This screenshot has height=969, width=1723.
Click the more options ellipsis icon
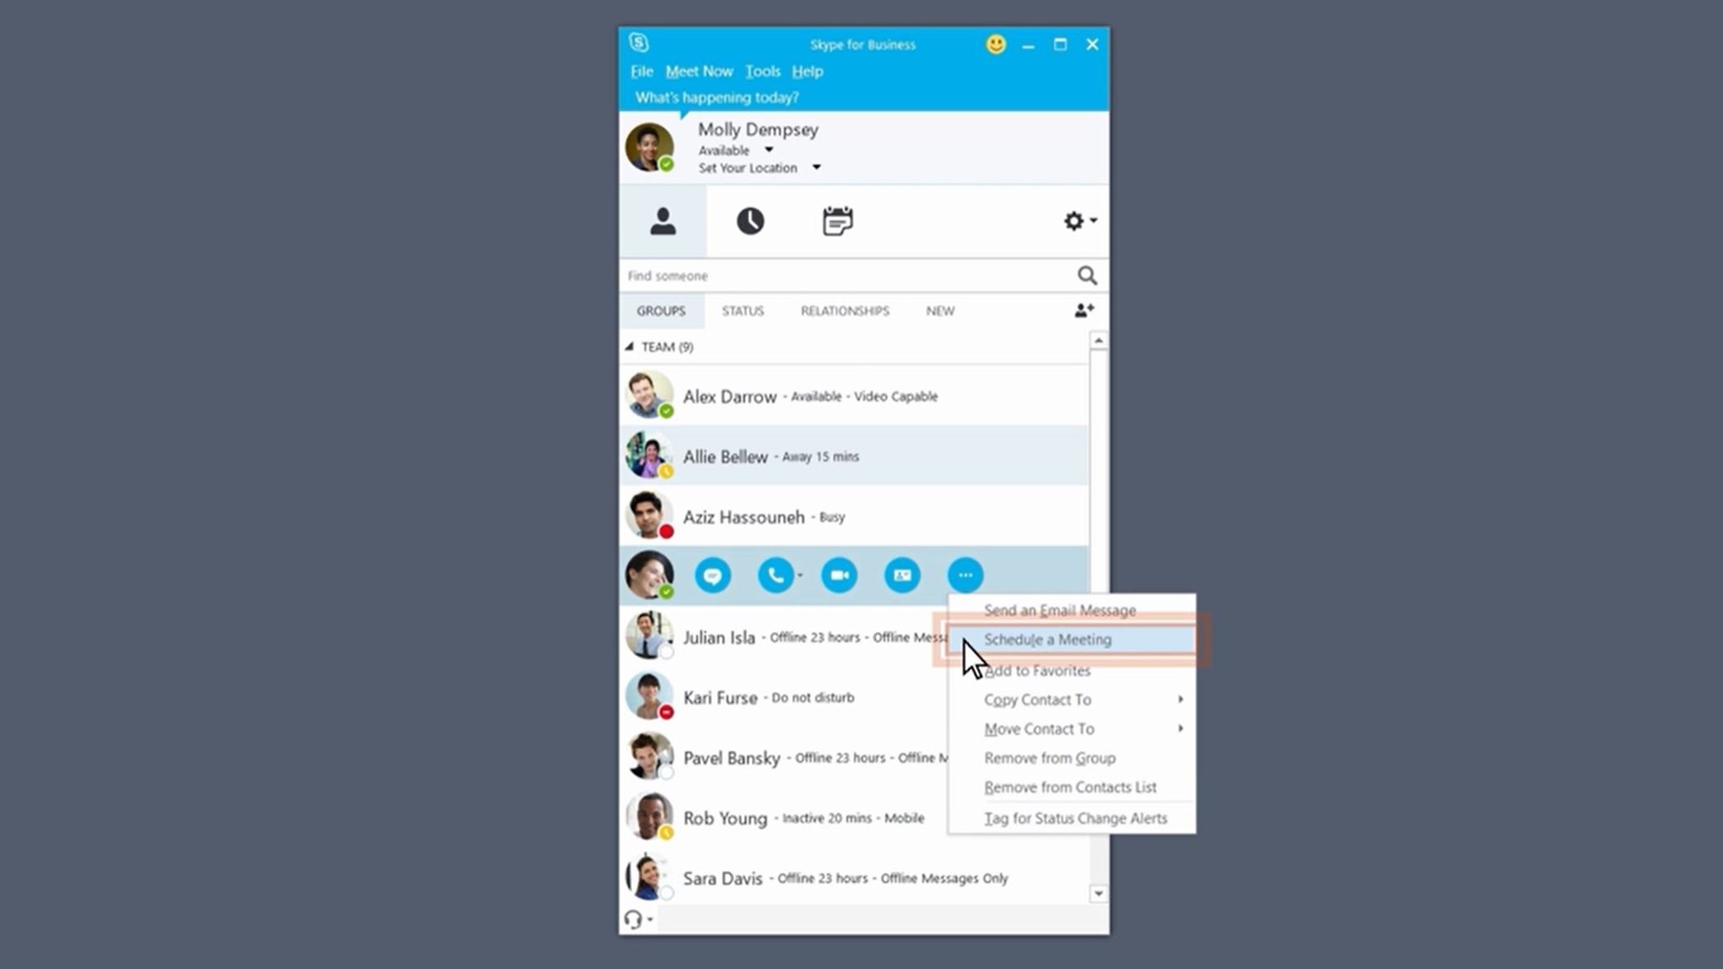pyautogui.click(x=965, y=574)
